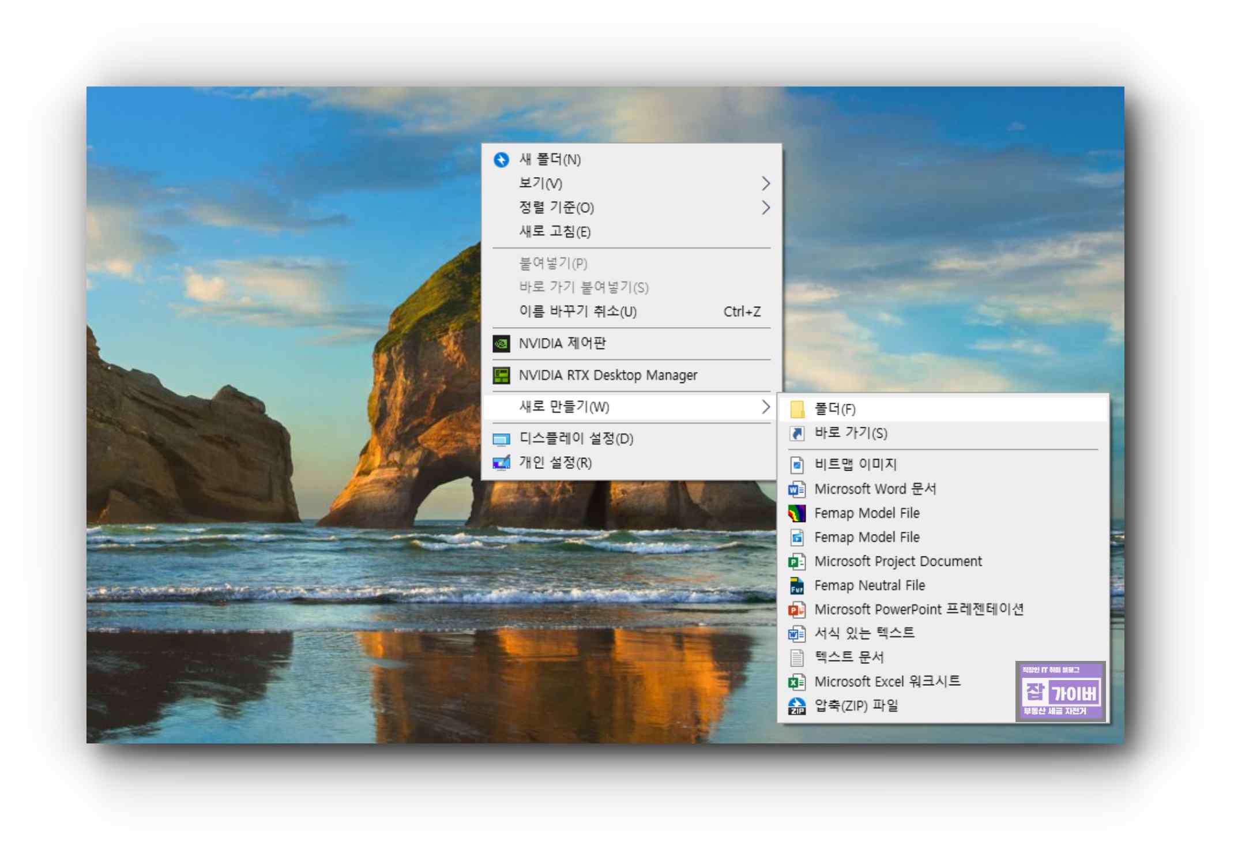Click the Excel 워크시트 green icon

[x=797, y=682]
